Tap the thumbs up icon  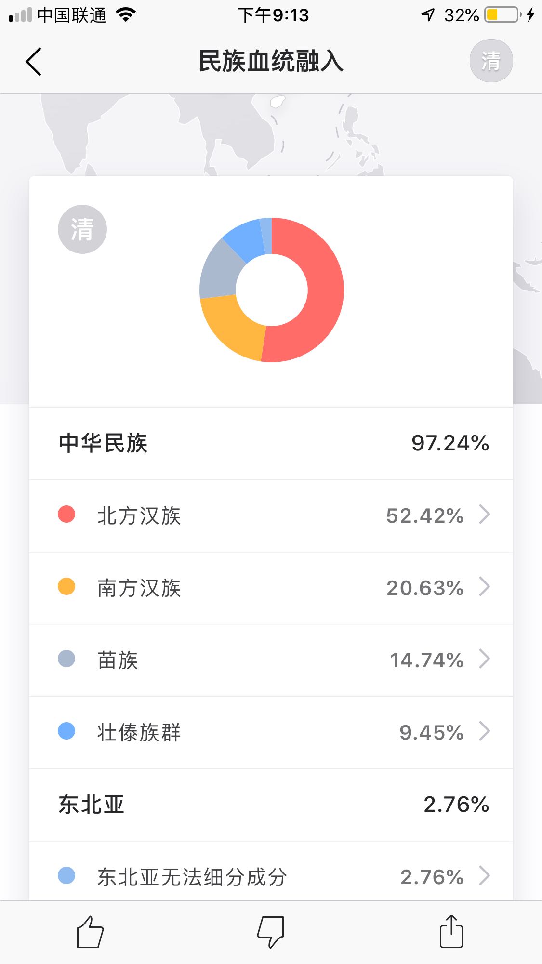click(90, 932)
